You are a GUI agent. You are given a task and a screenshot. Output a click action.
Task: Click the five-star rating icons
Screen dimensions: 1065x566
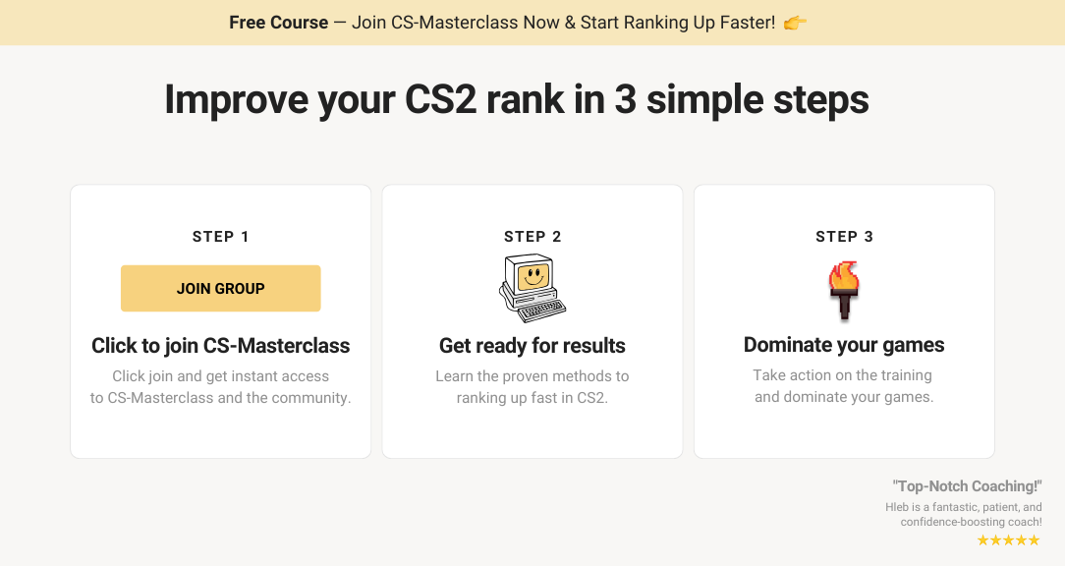pos(1009,540)
